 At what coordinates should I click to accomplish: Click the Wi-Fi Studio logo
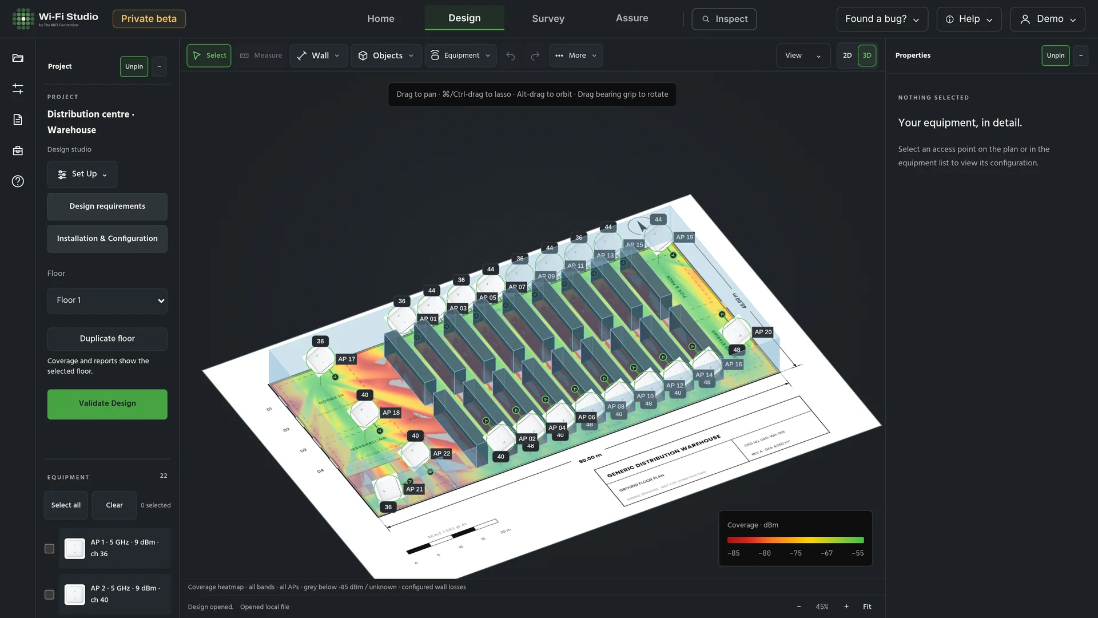[x=55, y=18]
